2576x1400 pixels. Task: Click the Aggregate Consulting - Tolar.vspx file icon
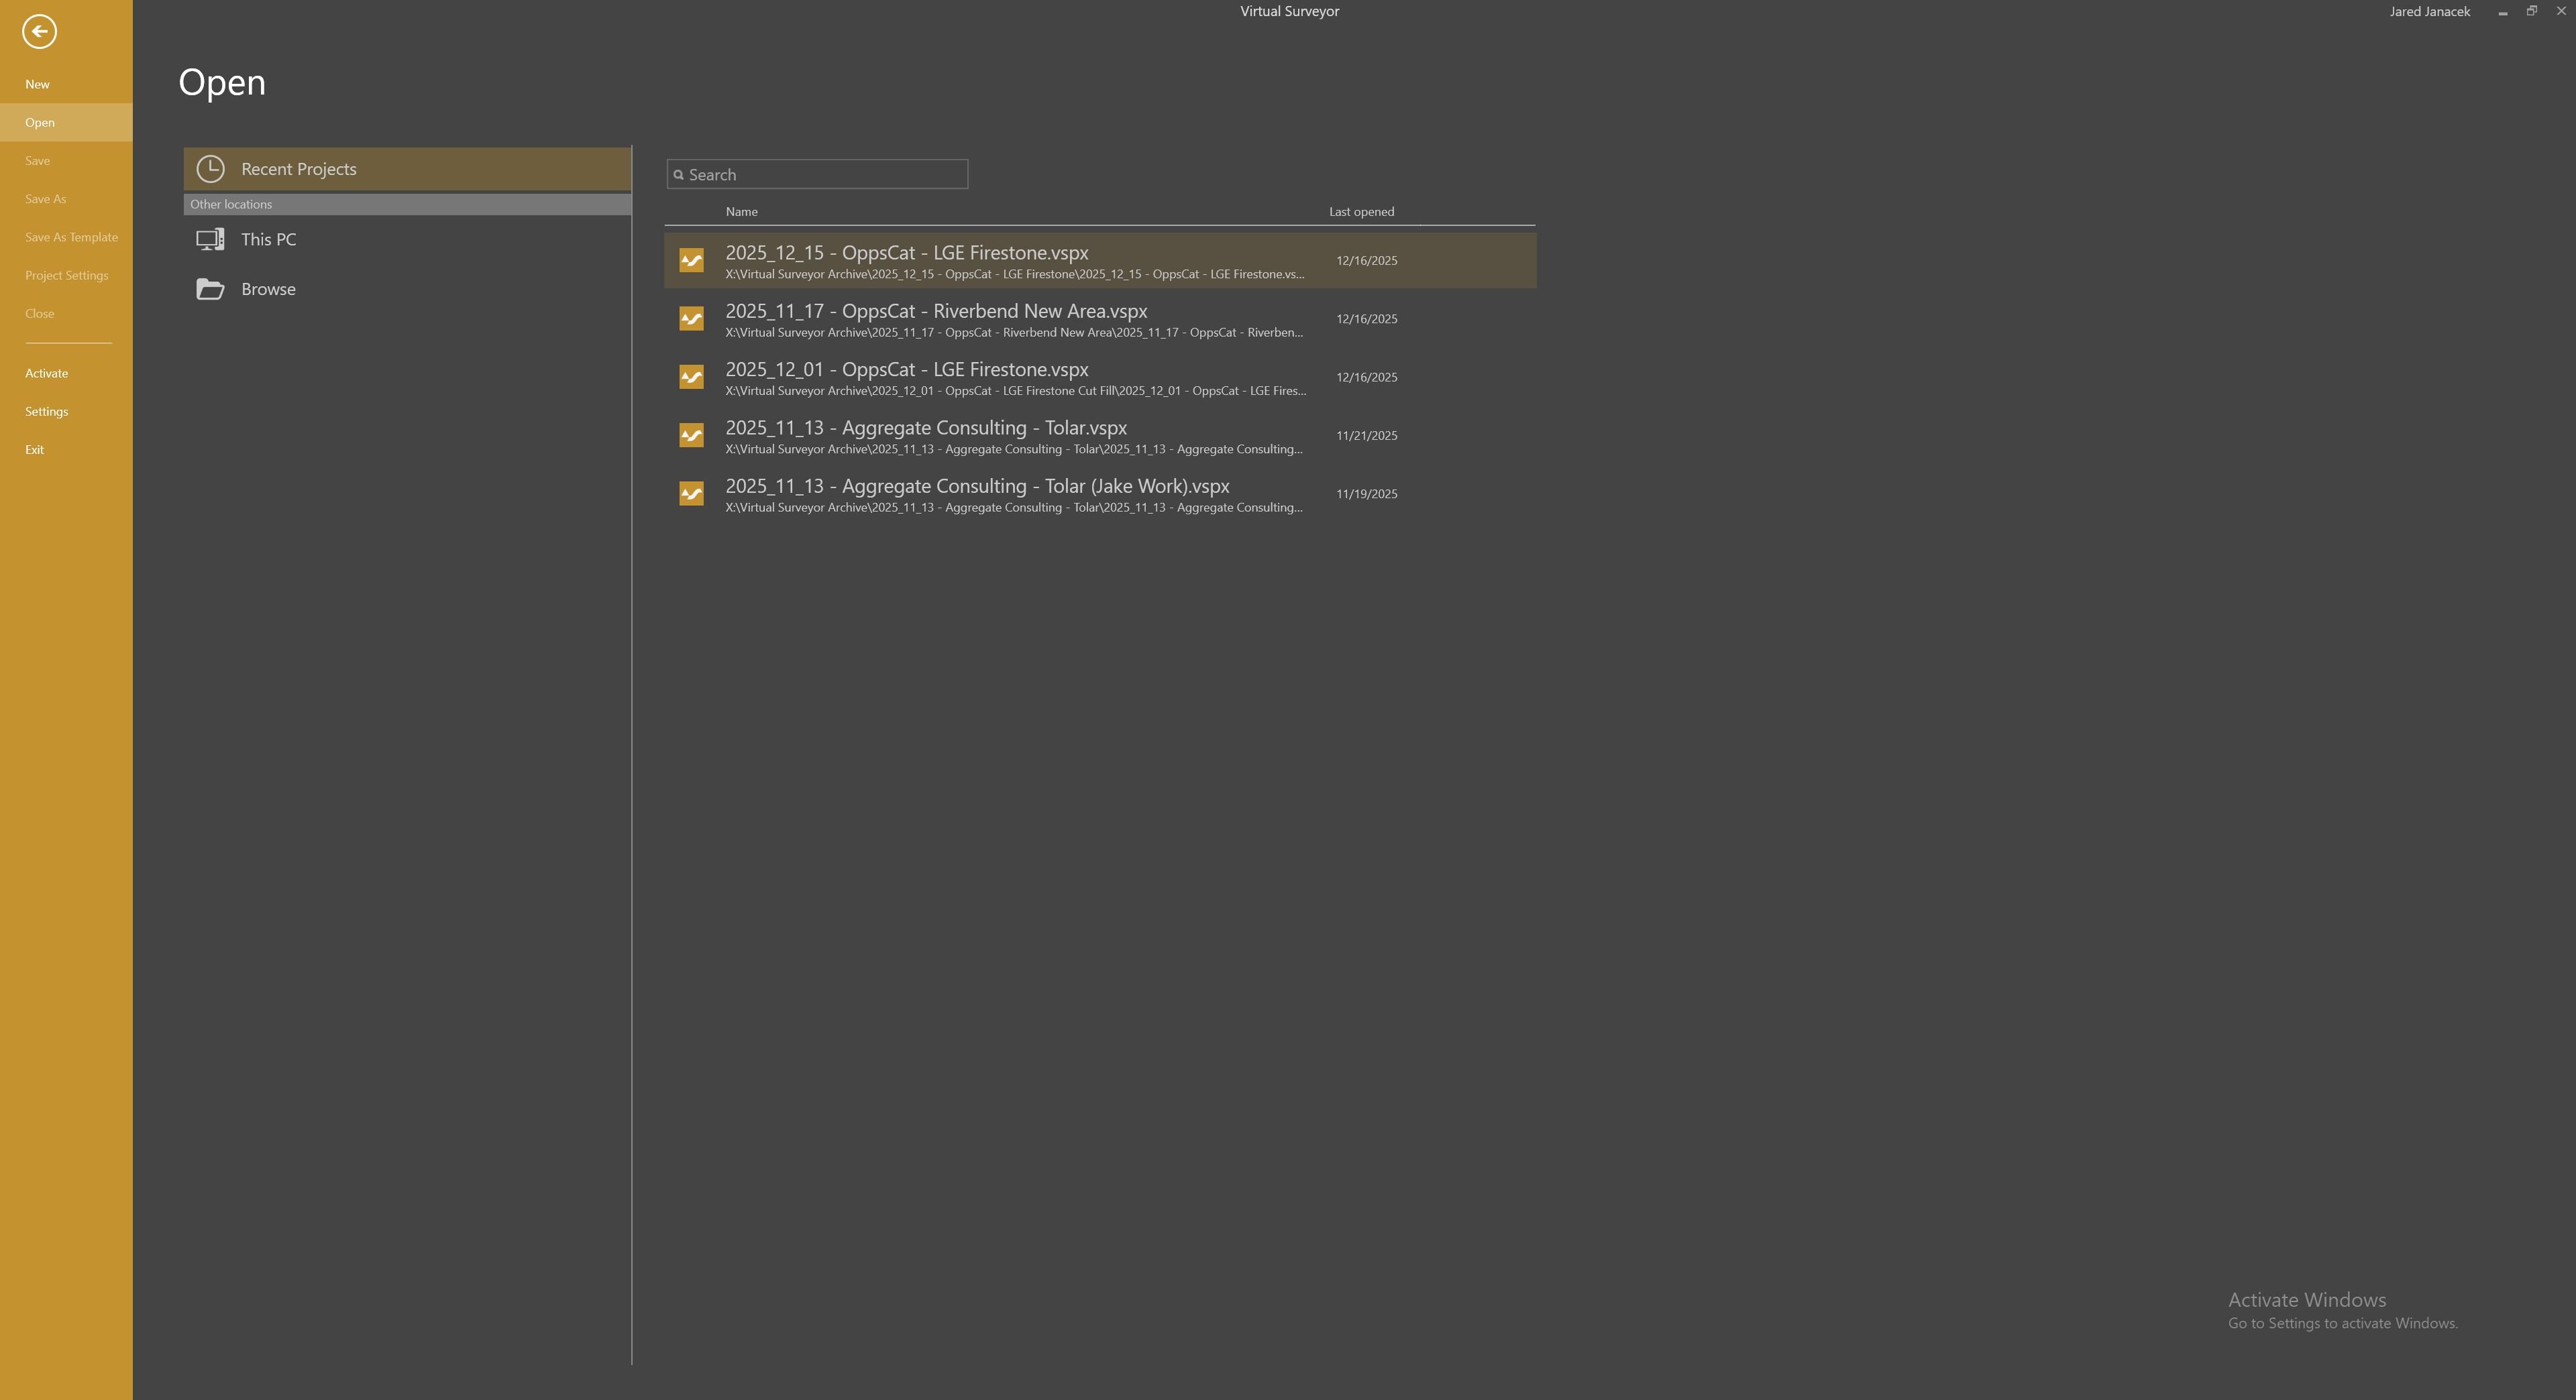(691, 436)
